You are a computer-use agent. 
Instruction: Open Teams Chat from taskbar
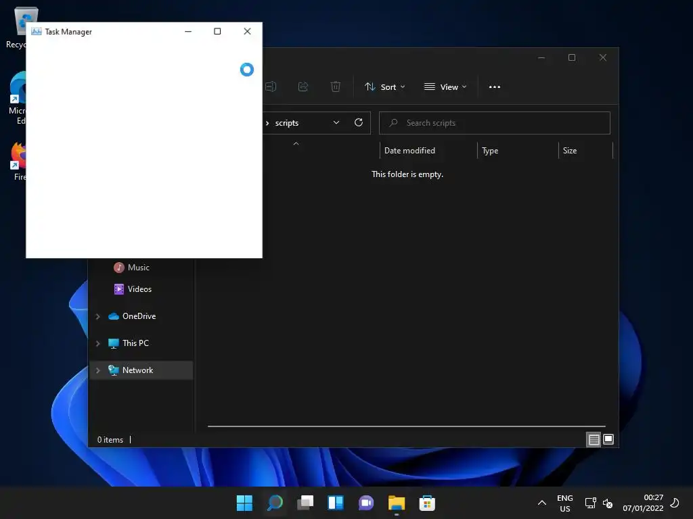click(x=366, y=503)
